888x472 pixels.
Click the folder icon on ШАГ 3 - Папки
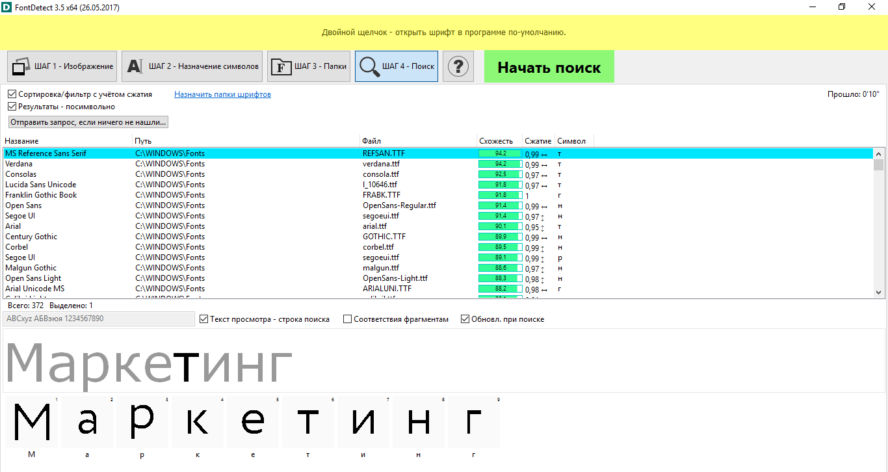pos(281,66)
